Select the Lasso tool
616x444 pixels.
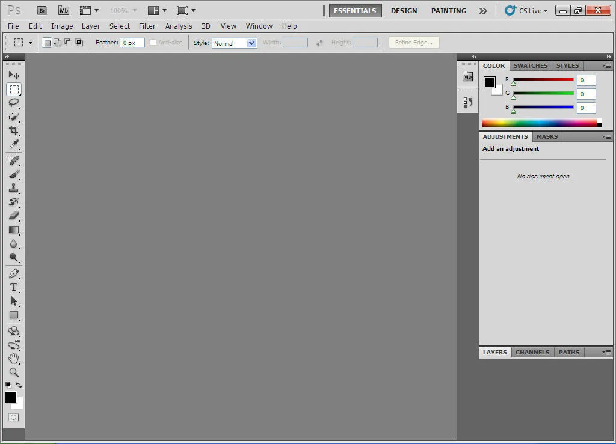pyautogui.click(x=14, y=103)
